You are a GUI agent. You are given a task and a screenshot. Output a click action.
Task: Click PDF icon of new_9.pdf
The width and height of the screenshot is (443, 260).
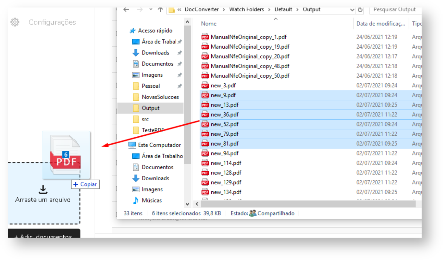coord(205,95)
